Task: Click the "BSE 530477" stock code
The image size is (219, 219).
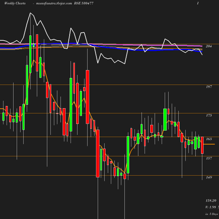Action: [x=84, y=3]
